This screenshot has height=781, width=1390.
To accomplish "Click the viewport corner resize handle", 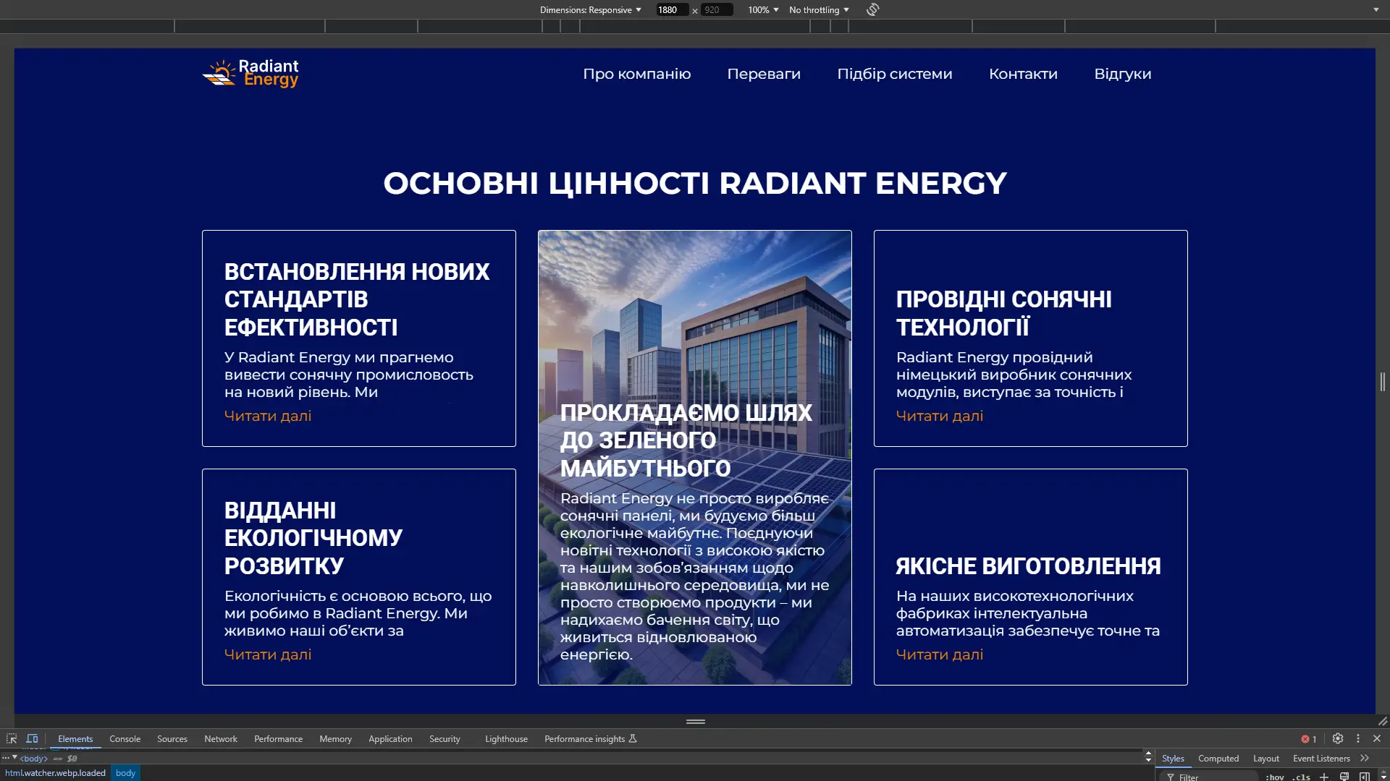I will click(x=1383, y=721).
